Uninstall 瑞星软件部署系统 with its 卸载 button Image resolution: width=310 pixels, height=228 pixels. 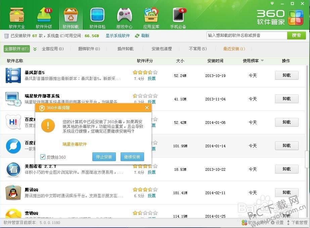[286, 99]
